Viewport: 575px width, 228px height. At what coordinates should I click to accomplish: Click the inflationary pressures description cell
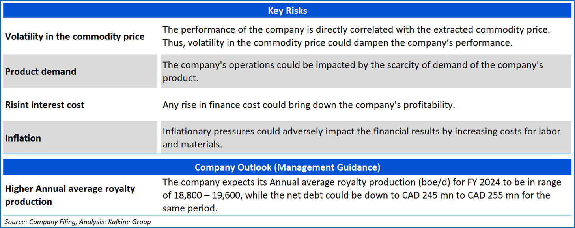(x=366, y=138)
